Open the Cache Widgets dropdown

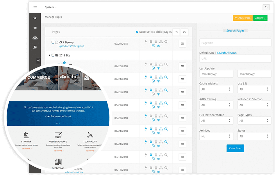pyautogui.click(x=216, y=89)
